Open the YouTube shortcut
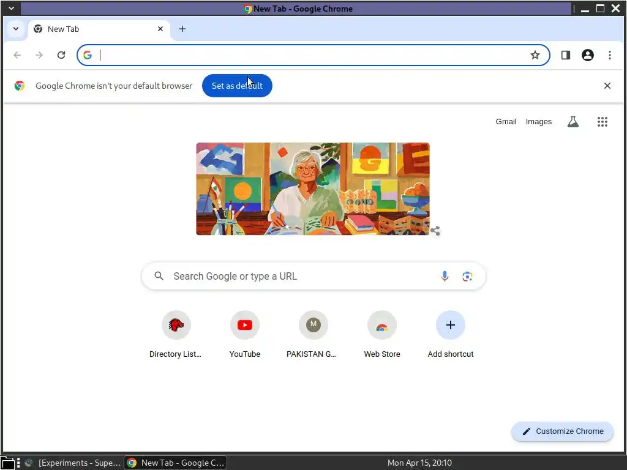This screenshot has width=627, height=470. tap(245, 335)
